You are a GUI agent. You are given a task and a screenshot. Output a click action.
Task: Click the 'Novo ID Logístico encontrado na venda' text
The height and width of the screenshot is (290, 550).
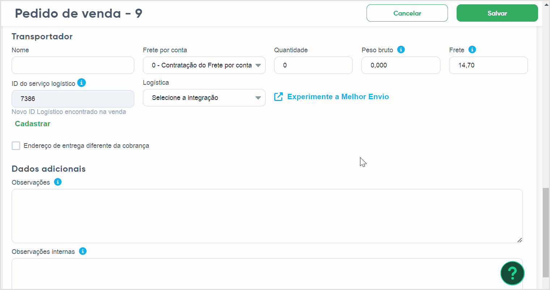[x=69, y=112]
